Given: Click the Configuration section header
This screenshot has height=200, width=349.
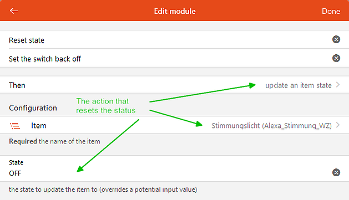Looking at the screenshot, I should (x=33, y=108).
